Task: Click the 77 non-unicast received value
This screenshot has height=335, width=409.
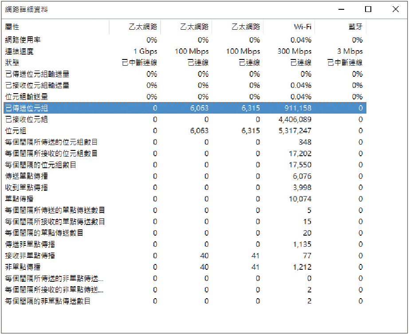Action: (x=307, y=256)
